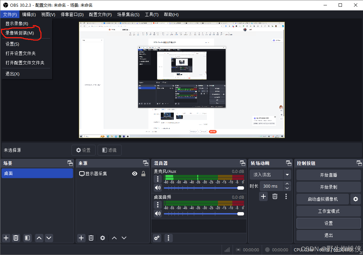The height and width of the screenshot is (255, 363).
Task: Click 开始直播 button
Action: pyautogui.click(x=329, y=175)
